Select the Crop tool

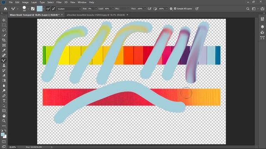pos(4,40)
